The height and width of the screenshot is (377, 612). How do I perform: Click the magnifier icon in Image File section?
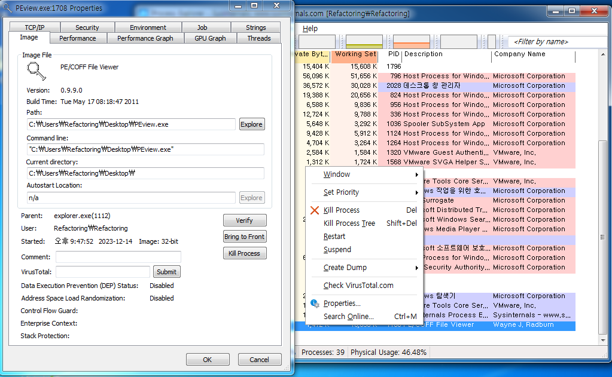[36, 71]
